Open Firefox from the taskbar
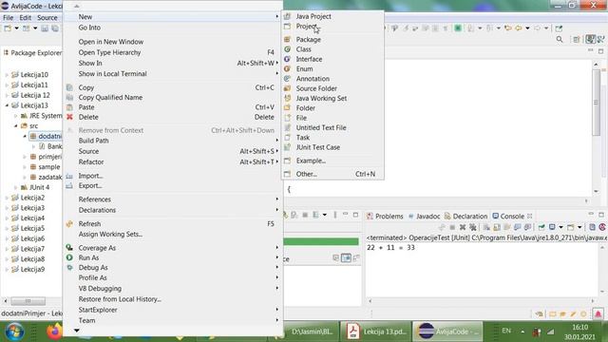 coord(54,332)
